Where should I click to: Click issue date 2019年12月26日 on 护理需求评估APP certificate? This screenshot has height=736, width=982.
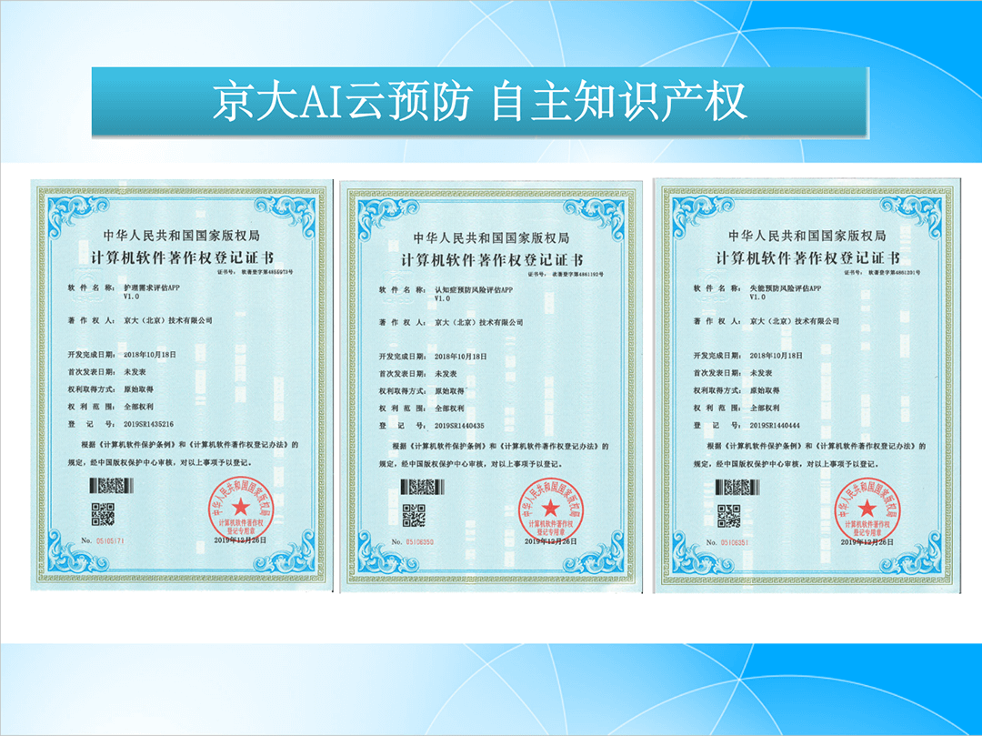[x=240, y=539]
